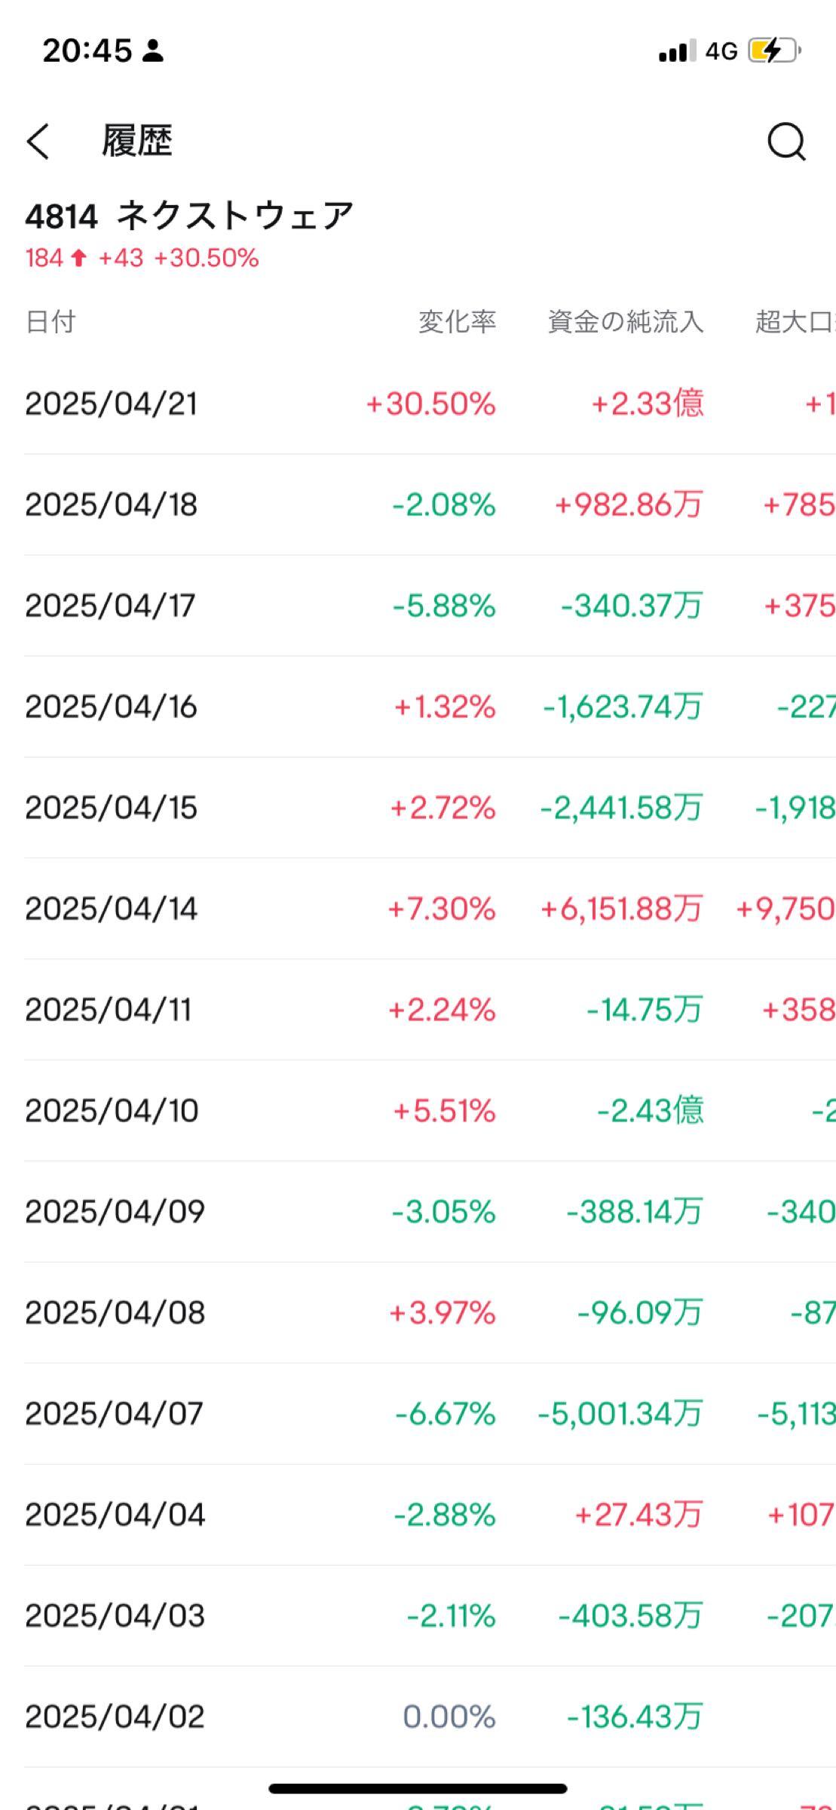Tap the 0.00% value on 2025/04/02
The width and height of the screenshot is (836, 1810).
(x=449, y=1717)
